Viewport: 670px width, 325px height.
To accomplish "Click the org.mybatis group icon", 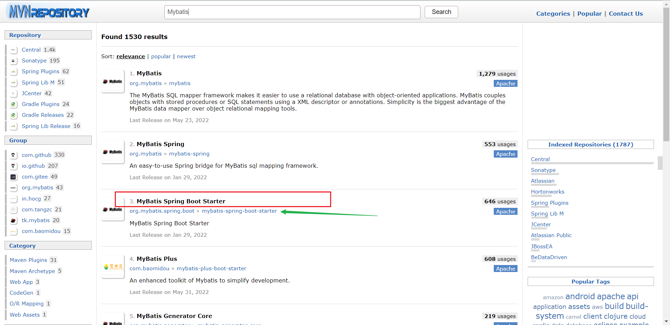I will (x=13, y=188).
